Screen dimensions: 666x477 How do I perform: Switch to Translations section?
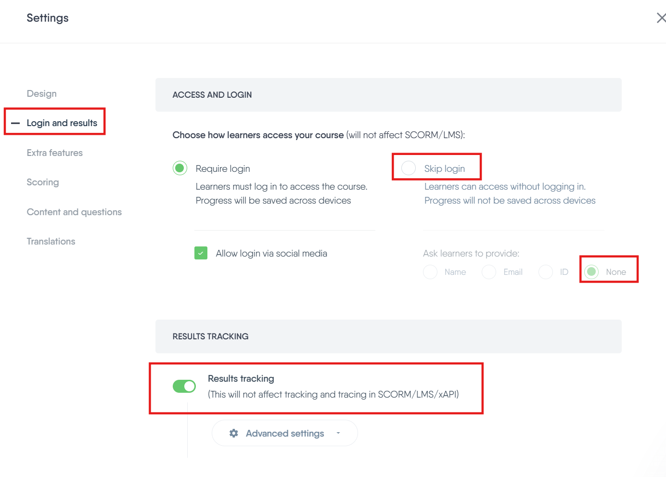click(51, 241)
